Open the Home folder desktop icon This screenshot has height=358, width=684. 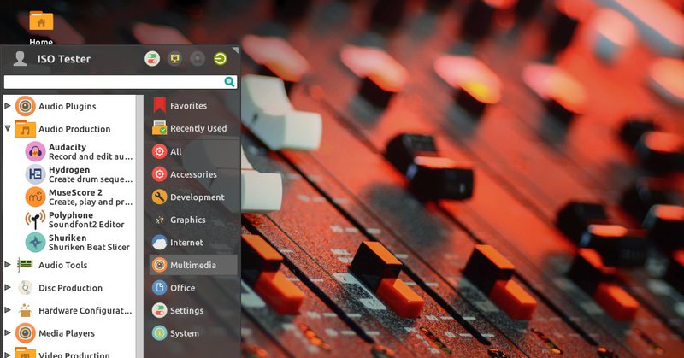coord(41,22)
